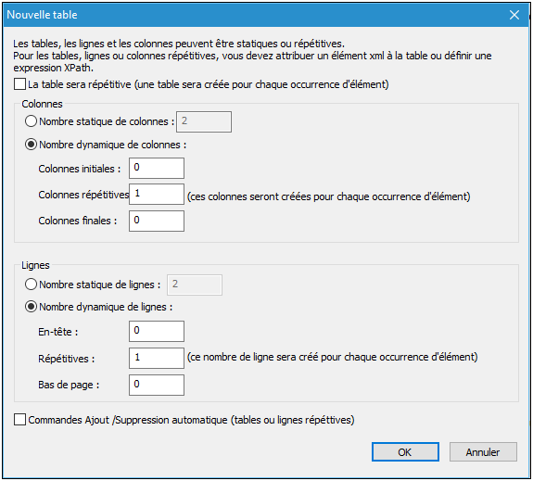Enable 'La table sera répétitive' checkbox
The width and height of the screenshot is (533, 481).
point(20,84)
